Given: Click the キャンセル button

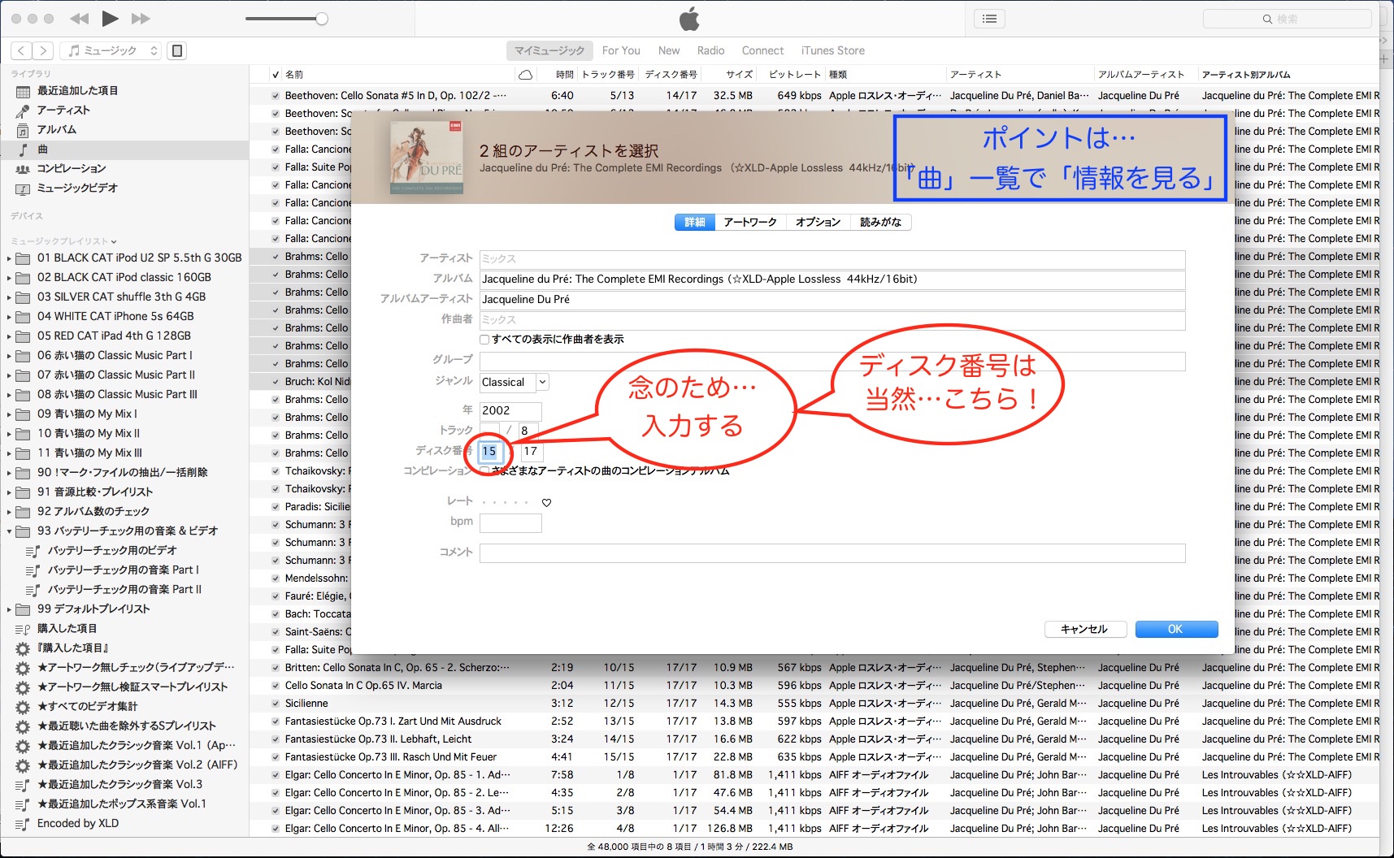Looking at the screenshot, I should [1084, 629].
